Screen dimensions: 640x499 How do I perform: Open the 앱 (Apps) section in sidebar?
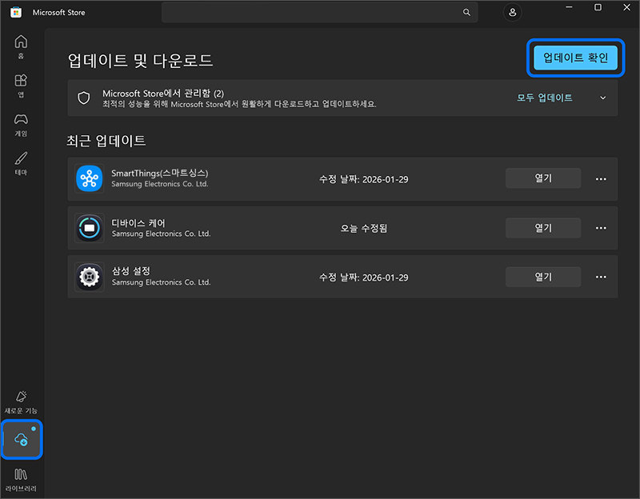(21, 84)
